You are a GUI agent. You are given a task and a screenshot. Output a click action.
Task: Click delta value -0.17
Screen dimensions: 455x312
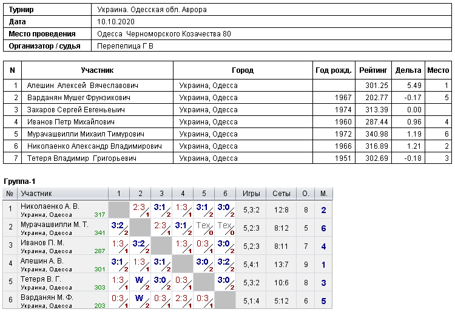pos(413,98)
